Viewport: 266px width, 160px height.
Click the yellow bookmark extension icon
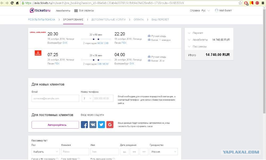(x=252, y=3)
